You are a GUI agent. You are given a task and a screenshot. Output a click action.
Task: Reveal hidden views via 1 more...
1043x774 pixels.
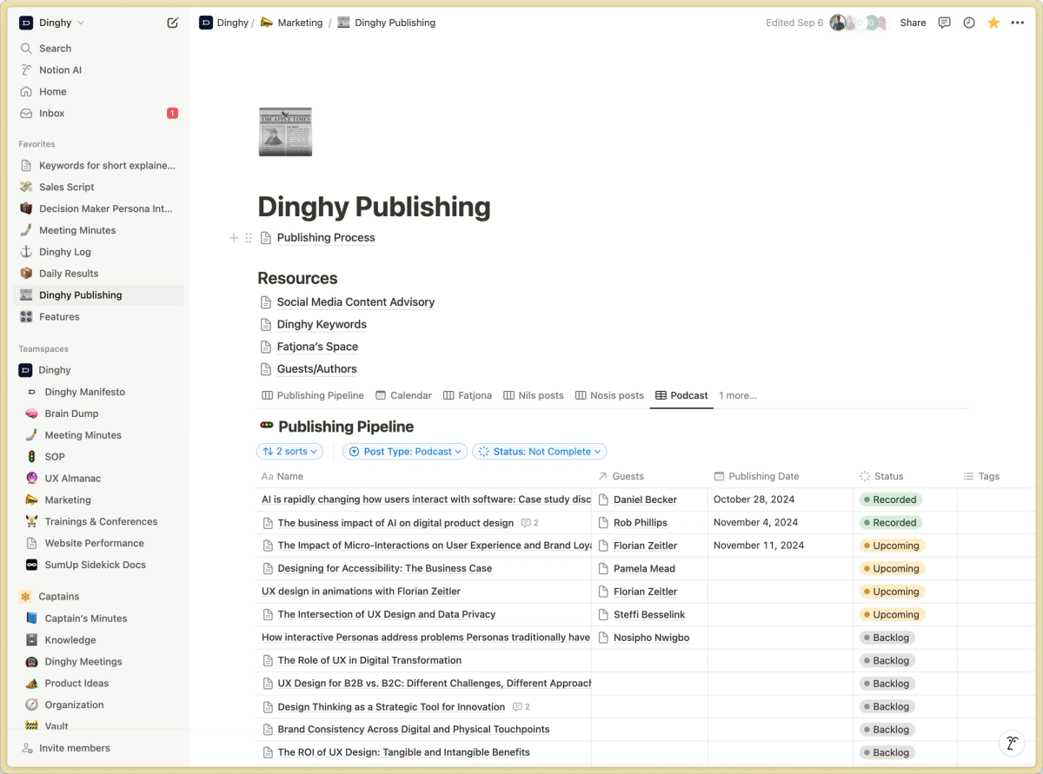click(738, 395)
